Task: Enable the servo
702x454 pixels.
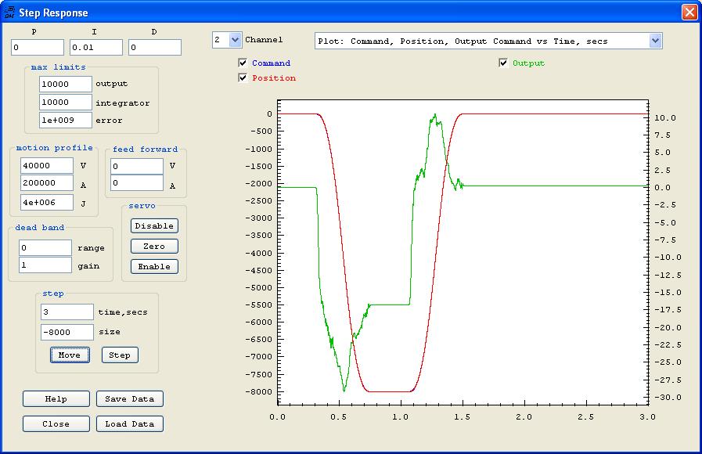Action: 154,266
